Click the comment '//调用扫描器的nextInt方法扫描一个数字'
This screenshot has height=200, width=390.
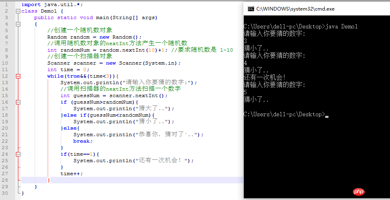[x=121, y=89]
